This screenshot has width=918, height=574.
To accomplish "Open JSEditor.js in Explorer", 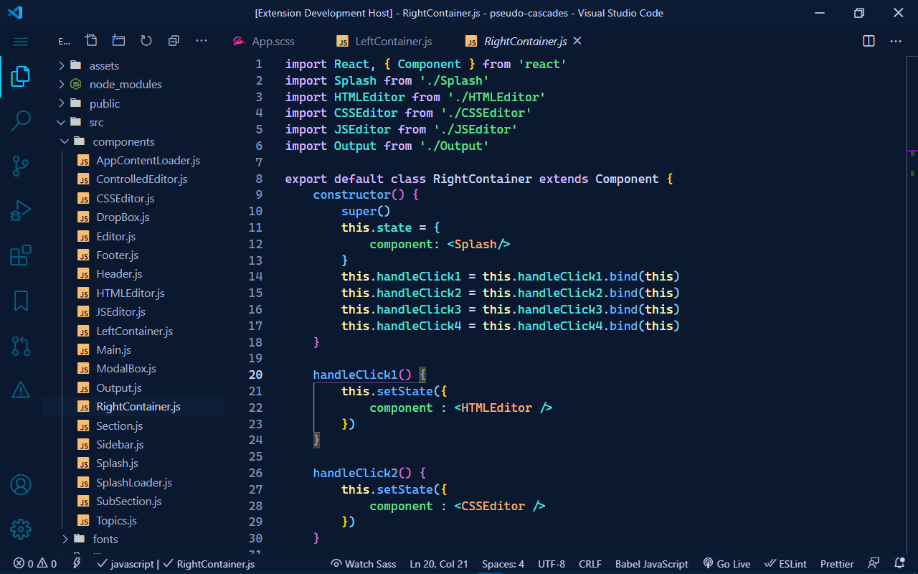I will [120, 312].
